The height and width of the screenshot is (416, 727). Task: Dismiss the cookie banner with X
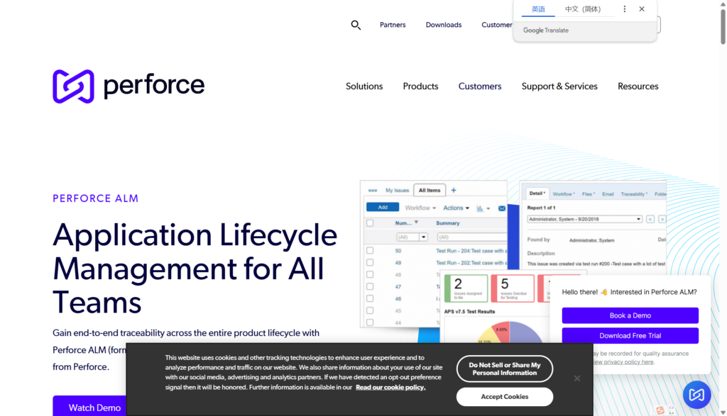pyautogui.click(x=577, y=378)
